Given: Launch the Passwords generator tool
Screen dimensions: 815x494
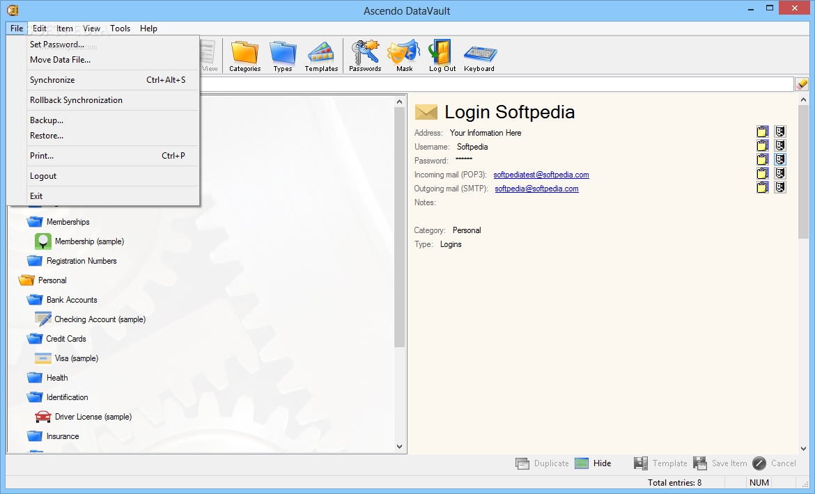Looking at the screenshot, I should (x=365, y=56).
